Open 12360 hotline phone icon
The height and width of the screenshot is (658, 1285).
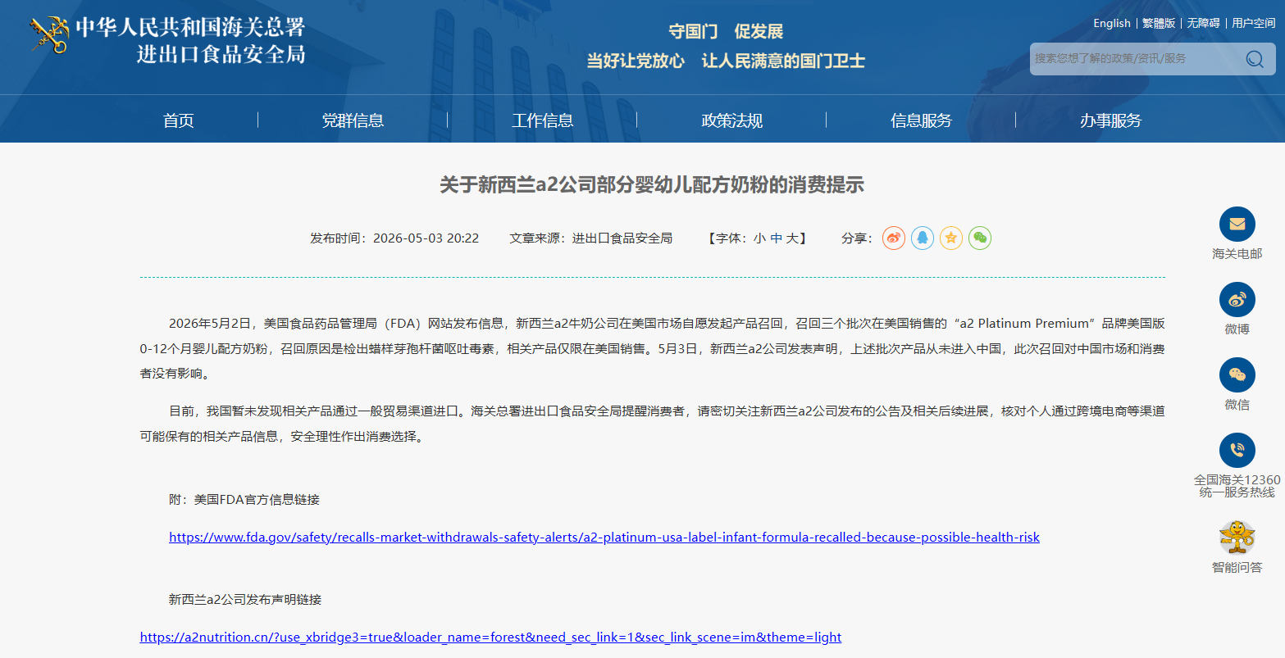[x=1237, y=450]
